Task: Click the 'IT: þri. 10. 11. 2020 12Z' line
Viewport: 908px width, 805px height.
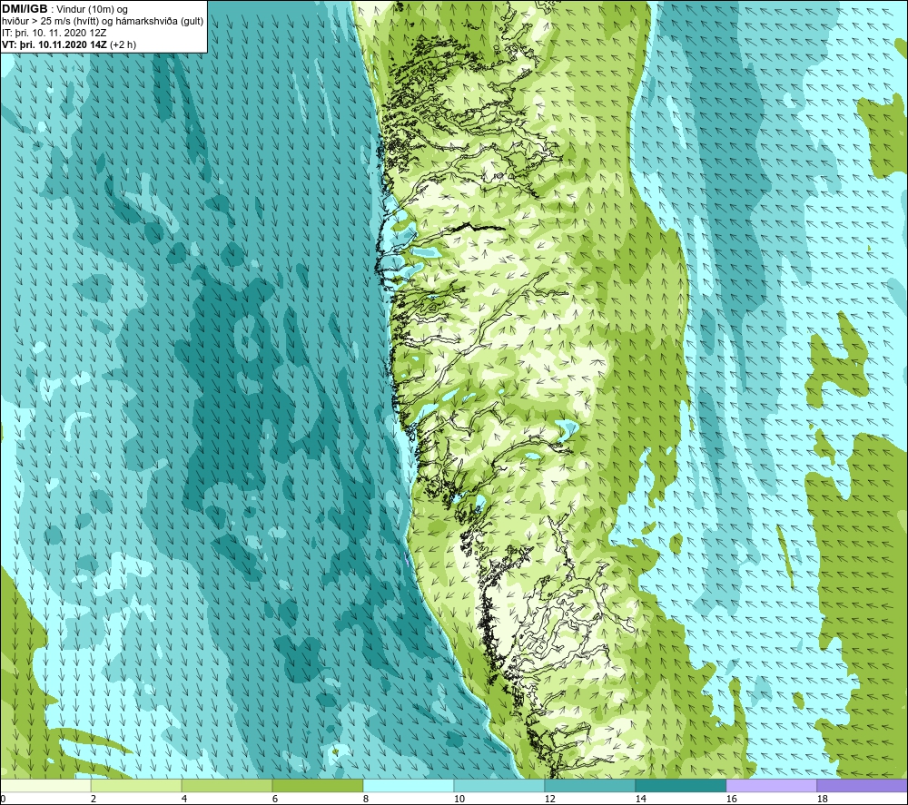Action: point(54,33)
